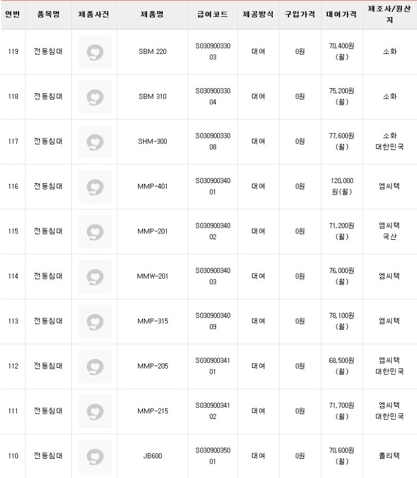417x478 pixels.
Task: Open the product photo in the SHM-300 row
Action: point(95,141)
